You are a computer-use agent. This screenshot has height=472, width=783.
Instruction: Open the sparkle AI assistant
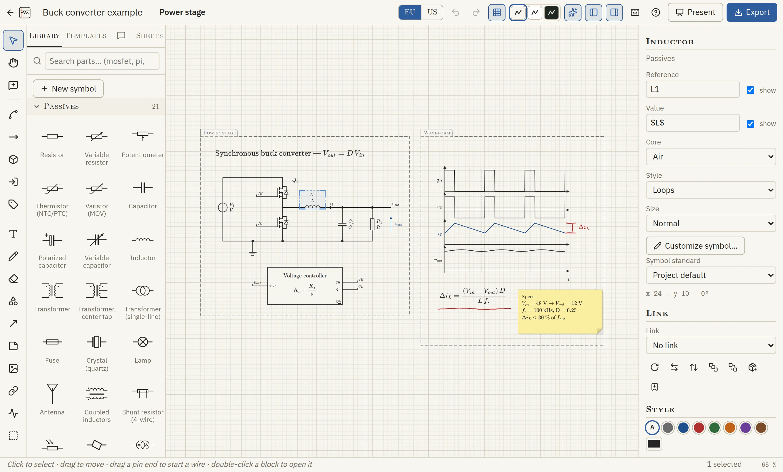pyautogui.click(x=573, y=12)
